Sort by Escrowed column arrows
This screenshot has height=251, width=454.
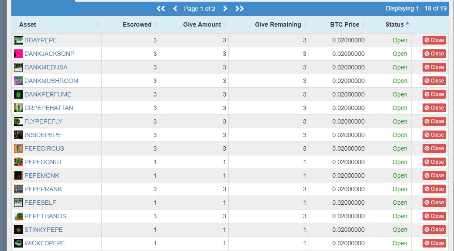[x=155, y=24]
